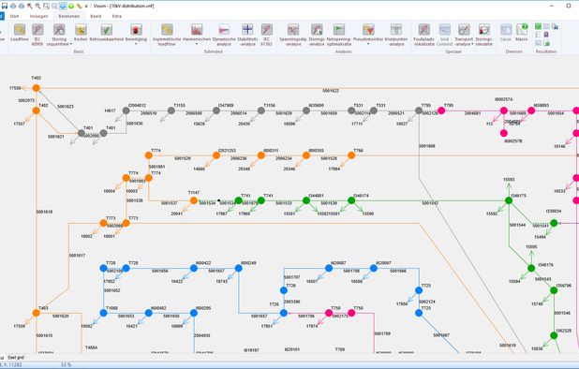
Task: Select gray node T1155
Action: 171,111
